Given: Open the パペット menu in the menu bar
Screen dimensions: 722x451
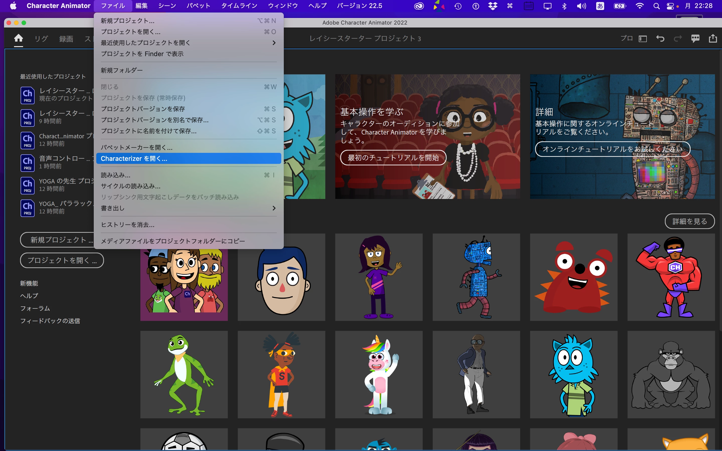Looking at the screenshot, I should (198, 6).
